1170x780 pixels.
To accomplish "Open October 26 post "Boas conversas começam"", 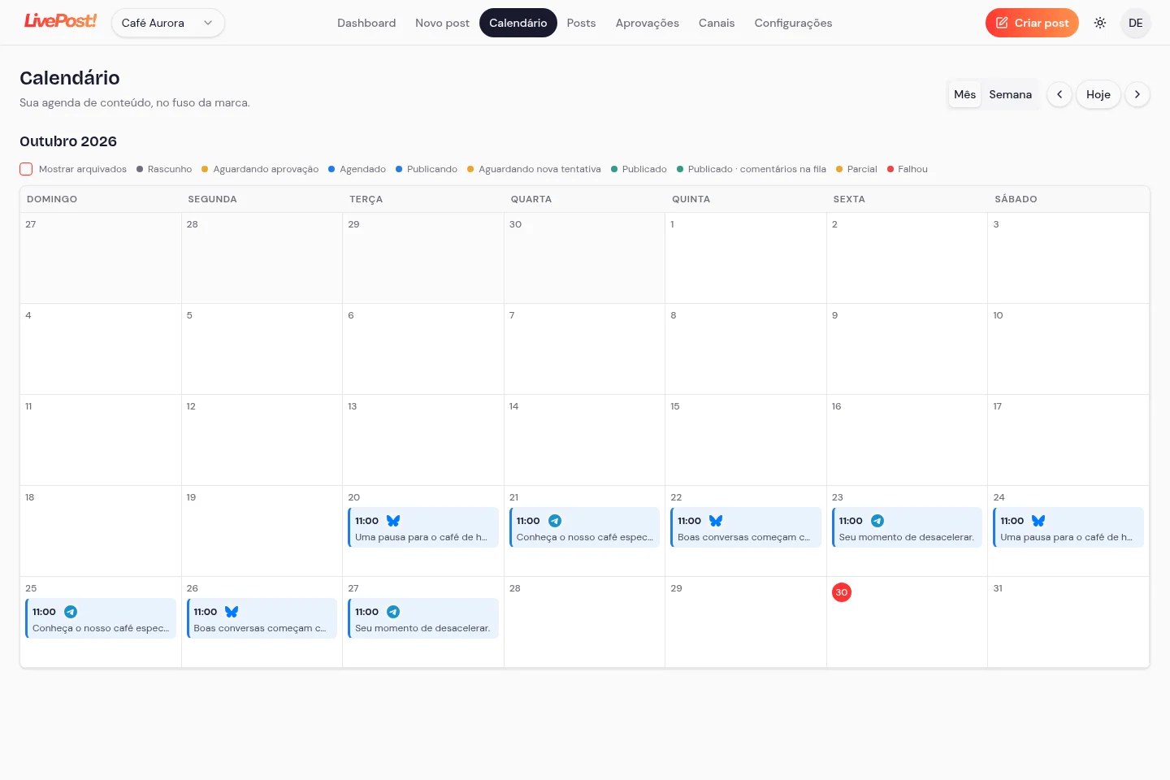I will [262, 618].
